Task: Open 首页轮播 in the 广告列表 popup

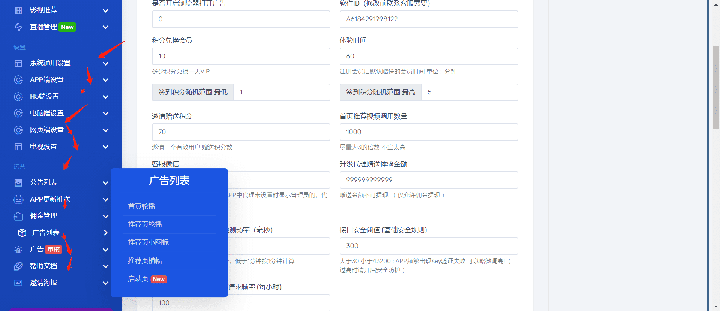Action: pos(141,206)
